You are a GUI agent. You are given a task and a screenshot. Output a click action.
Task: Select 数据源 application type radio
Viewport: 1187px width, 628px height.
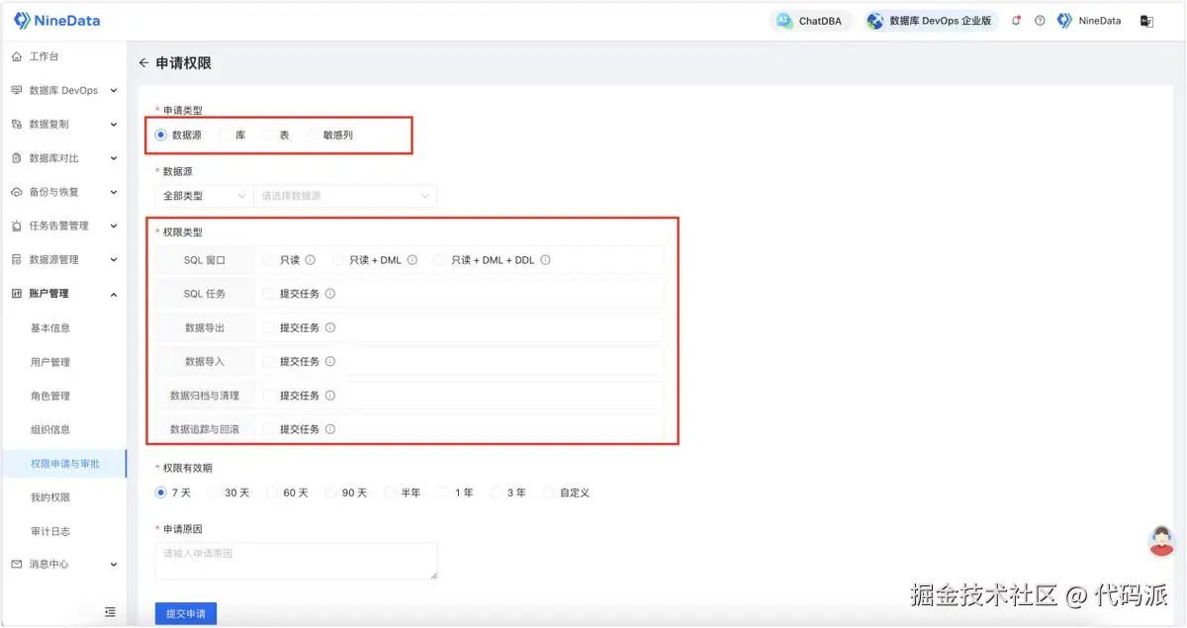[160, 135]
